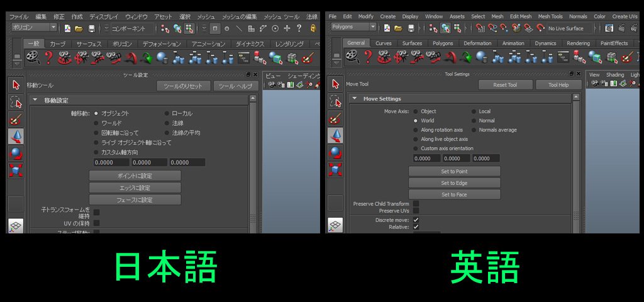Click Save Scene disk icon in Japanese window
This screenshot has height=302, width=644.
[92, 28]
